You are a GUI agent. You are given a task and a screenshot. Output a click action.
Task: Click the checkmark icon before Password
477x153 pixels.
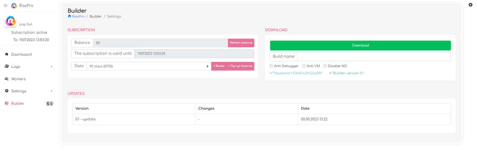point(271,73)
